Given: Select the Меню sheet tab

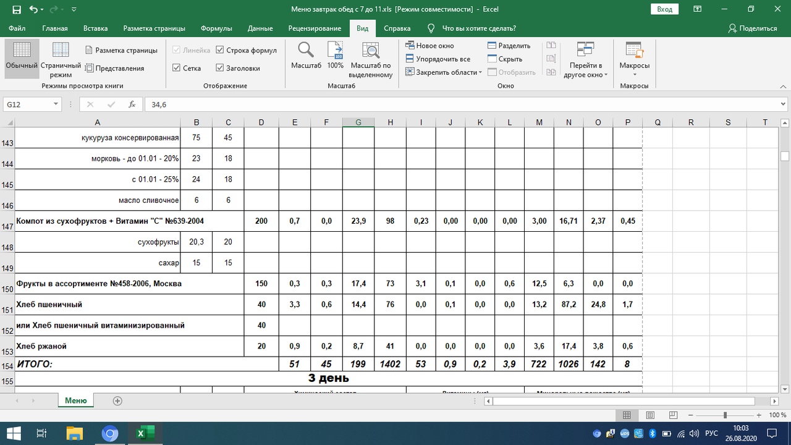Looking at the screenshot, I should [x=75, y=400].
